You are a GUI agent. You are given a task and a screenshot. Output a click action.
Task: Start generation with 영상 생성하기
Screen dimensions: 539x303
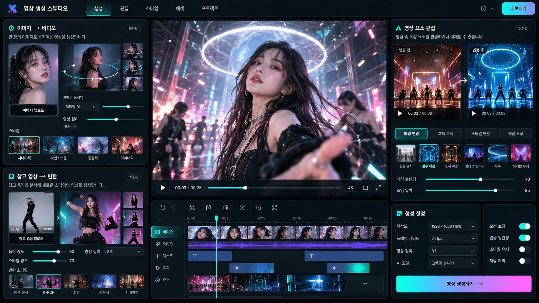[x=464, y=284]
